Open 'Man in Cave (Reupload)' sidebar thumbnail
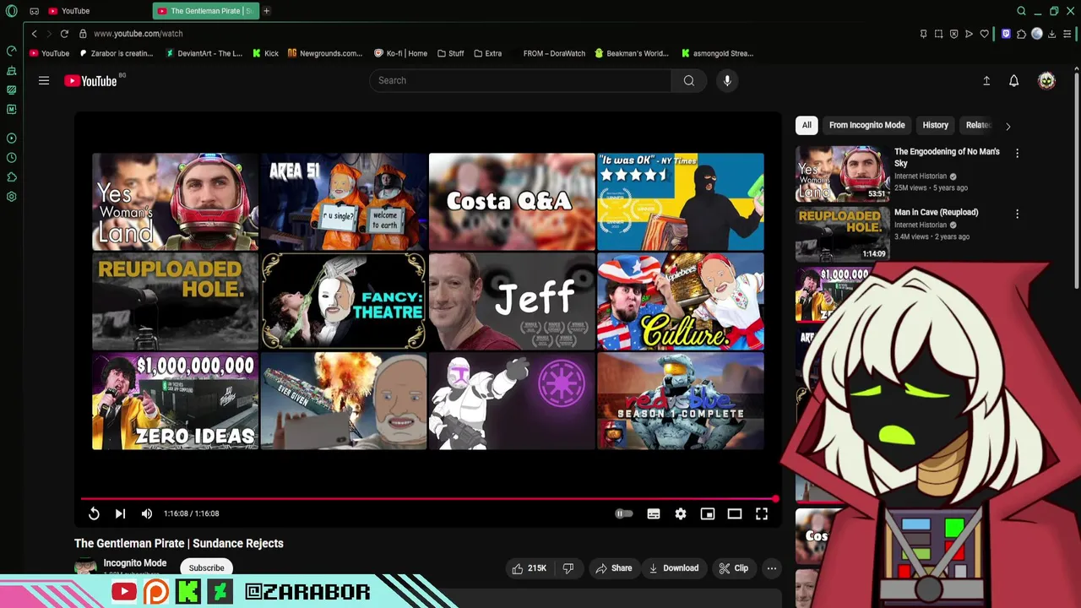Screen dimensions: 1081x608 point(842,234)
